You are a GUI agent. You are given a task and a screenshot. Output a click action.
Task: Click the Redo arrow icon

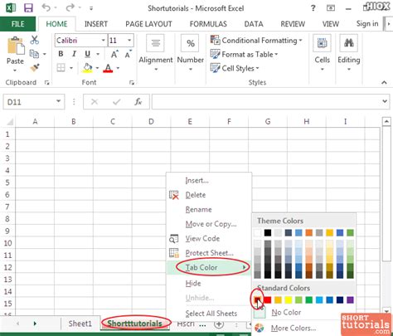(70, 7)
